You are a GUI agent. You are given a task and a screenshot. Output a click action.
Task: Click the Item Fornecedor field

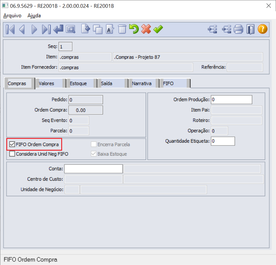126,67
